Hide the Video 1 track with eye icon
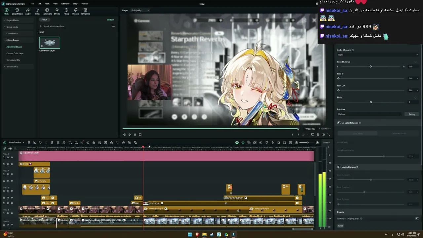 coord(12,225)
